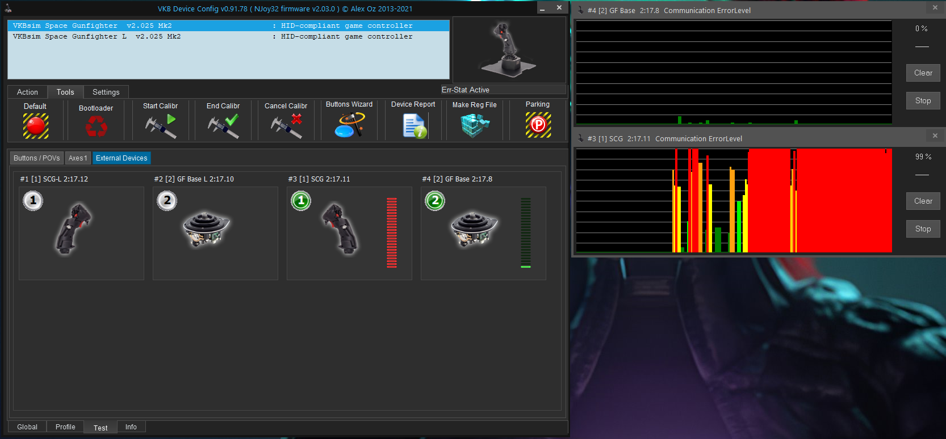Viewport: 946px width, 439px height.
Task: Click the 0 % value in the GF Base window
Action: tap(922, 28)
